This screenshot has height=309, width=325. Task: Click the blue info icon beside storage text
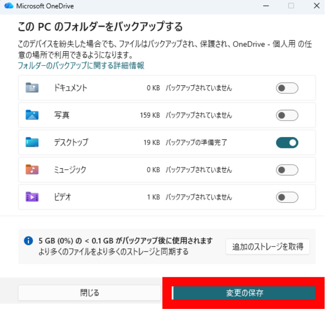(29, 241)
